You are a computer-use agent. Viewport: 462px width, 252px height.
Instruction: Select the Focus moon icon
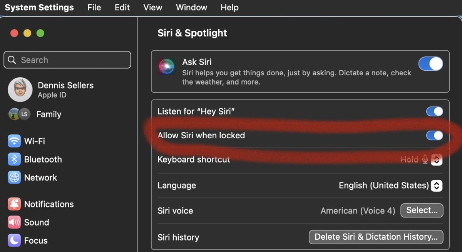click(14, 240)
